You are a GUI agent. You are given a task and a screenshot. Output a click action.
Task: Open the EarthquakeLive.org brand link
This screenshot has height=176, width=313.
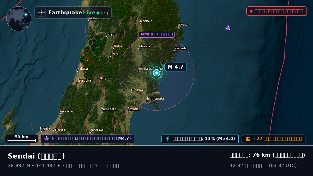pyautogui.click(x=73, y=13)
